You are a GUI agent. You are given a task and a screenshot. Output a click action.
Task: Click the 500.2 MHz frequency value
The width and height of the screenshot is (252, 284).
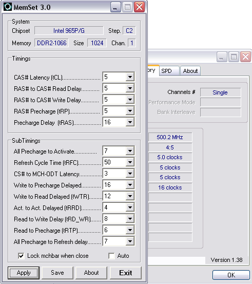click(170, 137)
